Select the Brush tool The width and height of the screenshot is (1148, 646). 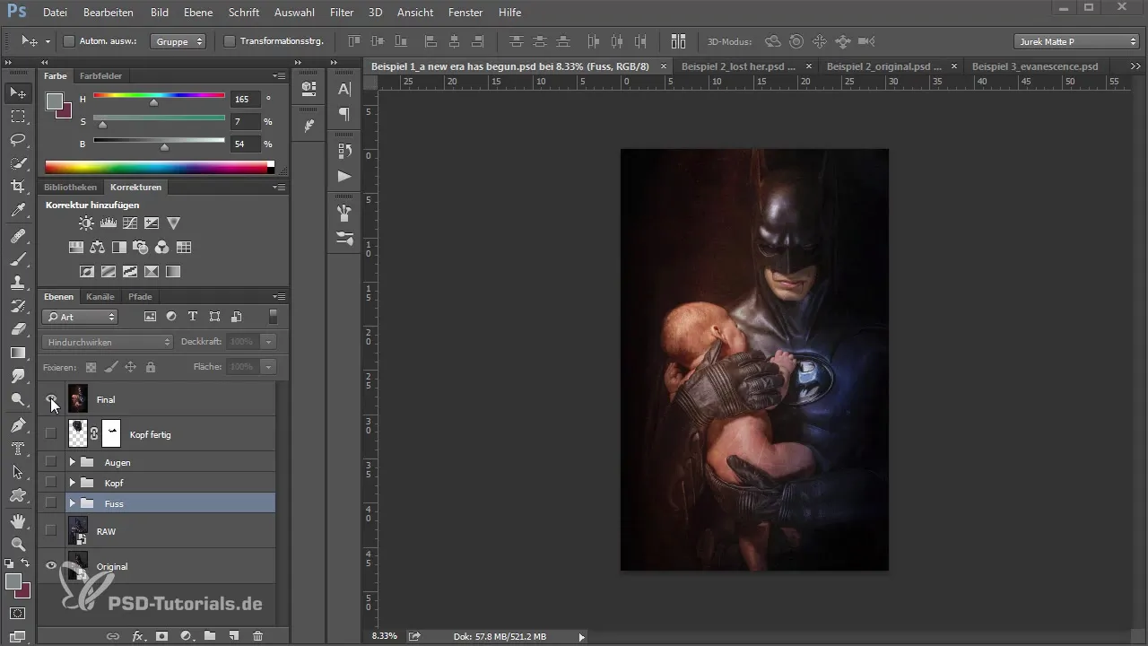coord(18,259)
